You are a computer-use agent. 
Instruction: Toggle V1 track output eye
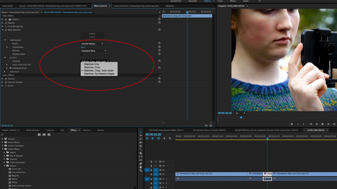pyautogui.click(x=164, y=174)
